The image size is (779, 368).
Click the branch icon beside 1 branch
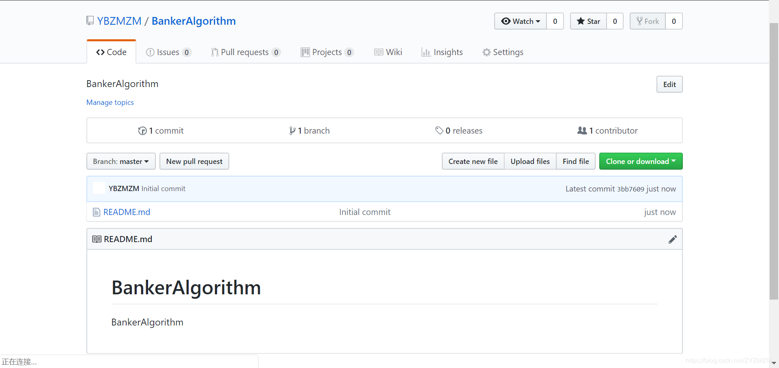pyautogui.click(x=292, y=131)
